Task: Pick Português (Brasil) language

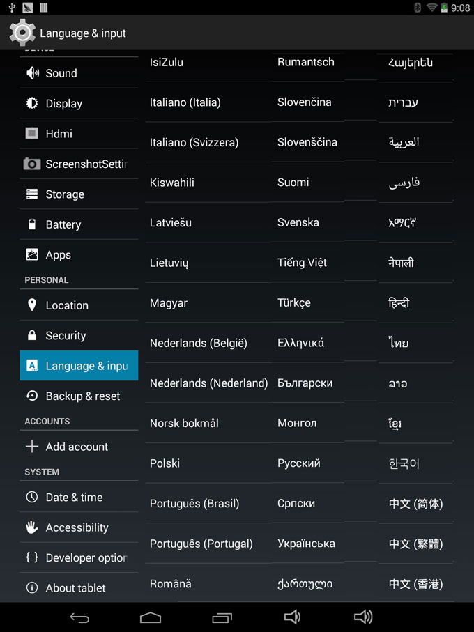Action: [x=194, y=504]
